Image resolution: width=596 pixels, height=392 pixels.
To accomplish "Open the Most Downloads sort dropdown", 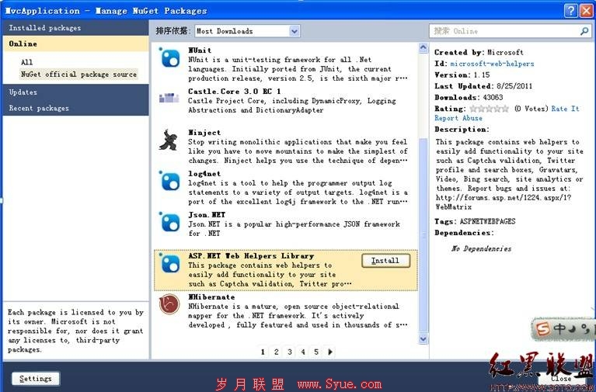I will tap(247, 31).
